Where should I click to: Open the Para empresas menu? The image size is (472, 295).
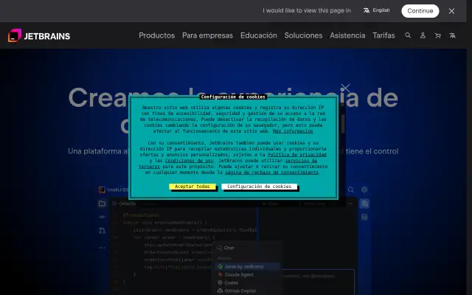(207, 35)
